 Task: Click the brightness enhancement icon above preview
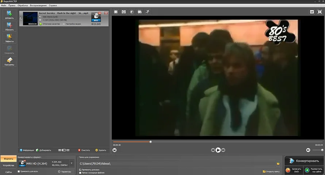pyautogui.click(x=131, y=12)
